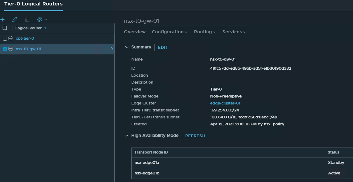
Task: Collapse the High Availability Mode section
Action: point(127,135)
